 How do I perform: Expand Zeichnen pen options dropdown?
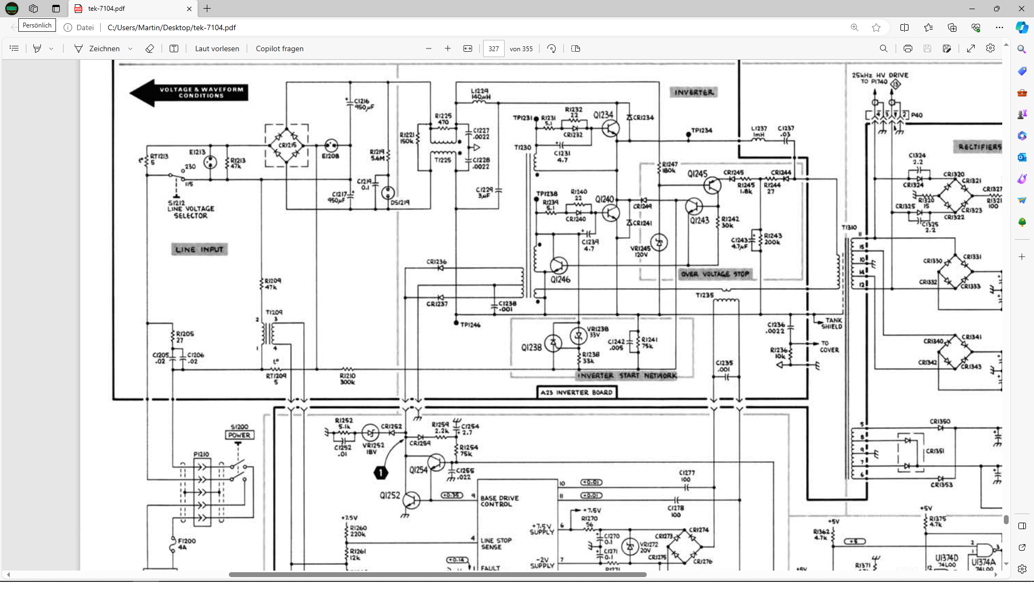[x=130, y=48]
